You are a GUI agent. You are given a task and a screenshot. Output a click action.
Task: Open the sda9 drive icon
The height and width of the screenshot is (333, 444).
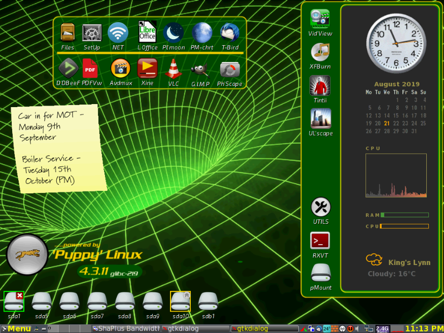[153, 302]
